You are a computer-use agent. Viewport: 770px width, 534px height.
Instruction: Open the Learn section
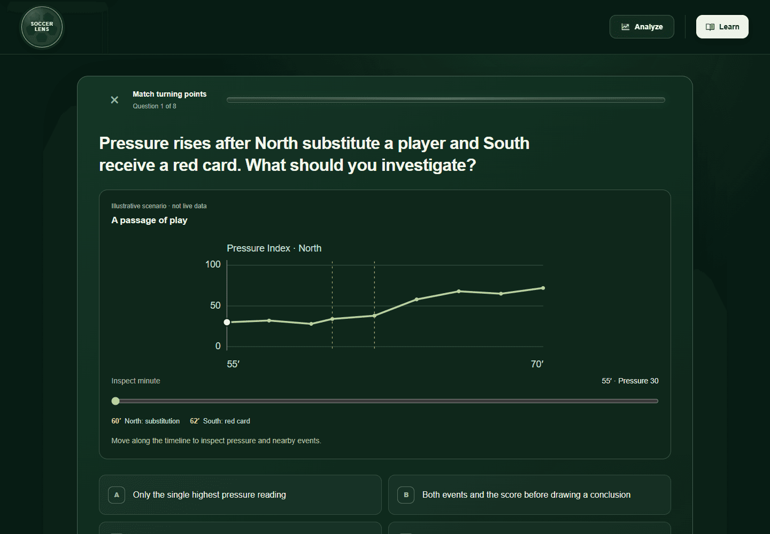[722, 27]
